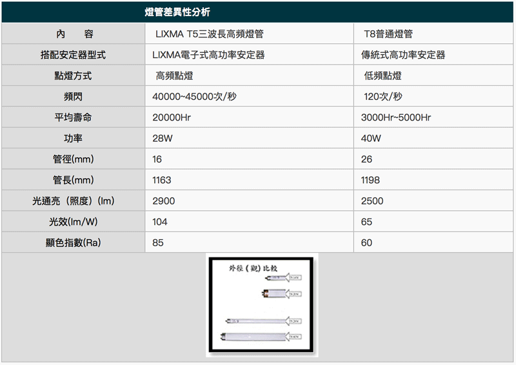Click the 3000Hr~5000Hr lifespan value

(x=396, y=117)
